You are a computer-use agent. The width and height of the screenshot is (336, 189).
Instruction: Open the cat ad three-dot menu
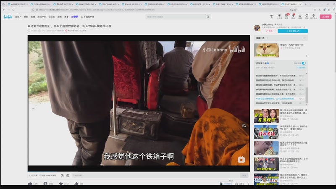click(x=307, y=56)
